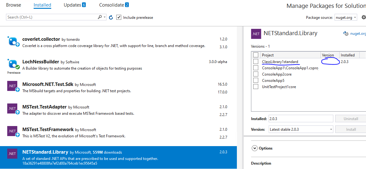Click the NETStandard.Library list item icon

pos(12,154)
